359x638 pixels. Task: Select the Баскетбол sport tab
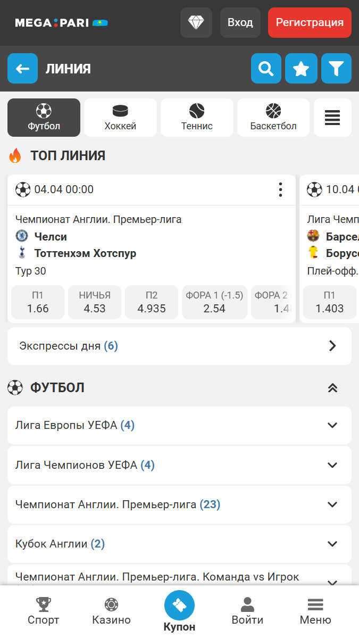click(x=273, y=118)
